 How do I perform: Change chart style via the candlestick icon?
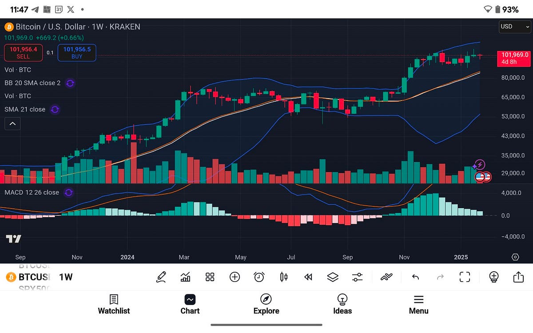283,277
